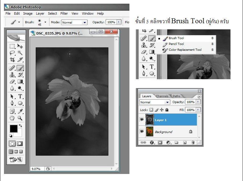
Task: Choose the Blur tool in main toolbox
Action: pos(12,88)
